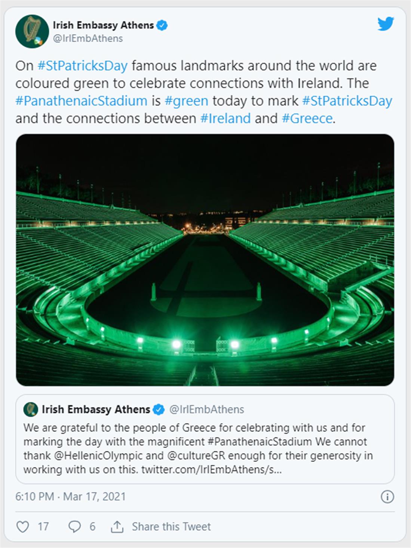Viewport: 411px width, 548px height.
Task: Open replies via speech bubble icon
Action: (74, 527)
